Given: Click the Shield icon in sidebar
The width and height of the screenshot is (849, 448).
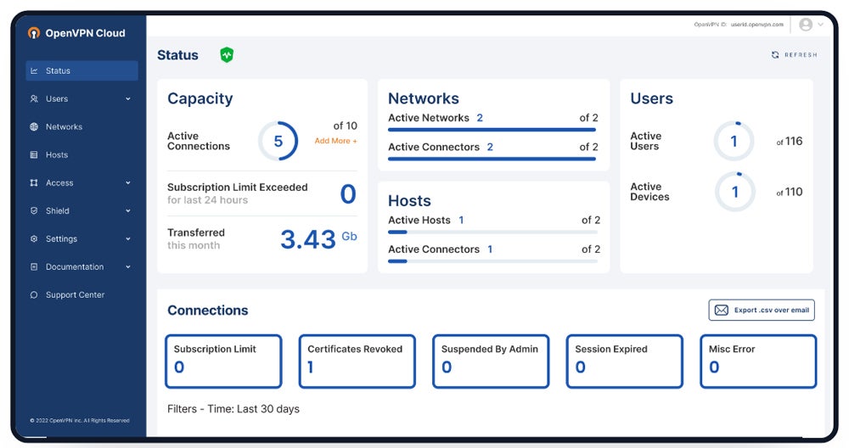Looking at the screenshot, I should coord(34,211).
